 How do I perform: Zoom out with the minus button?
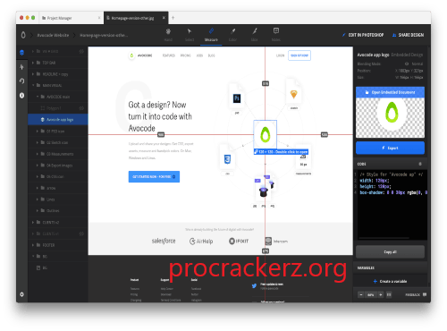click(x=361, y=294)
